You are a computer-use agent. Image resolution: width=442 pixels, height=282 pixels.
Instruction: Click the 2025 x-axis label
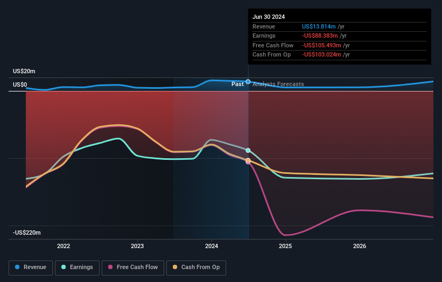coord(285,246)
